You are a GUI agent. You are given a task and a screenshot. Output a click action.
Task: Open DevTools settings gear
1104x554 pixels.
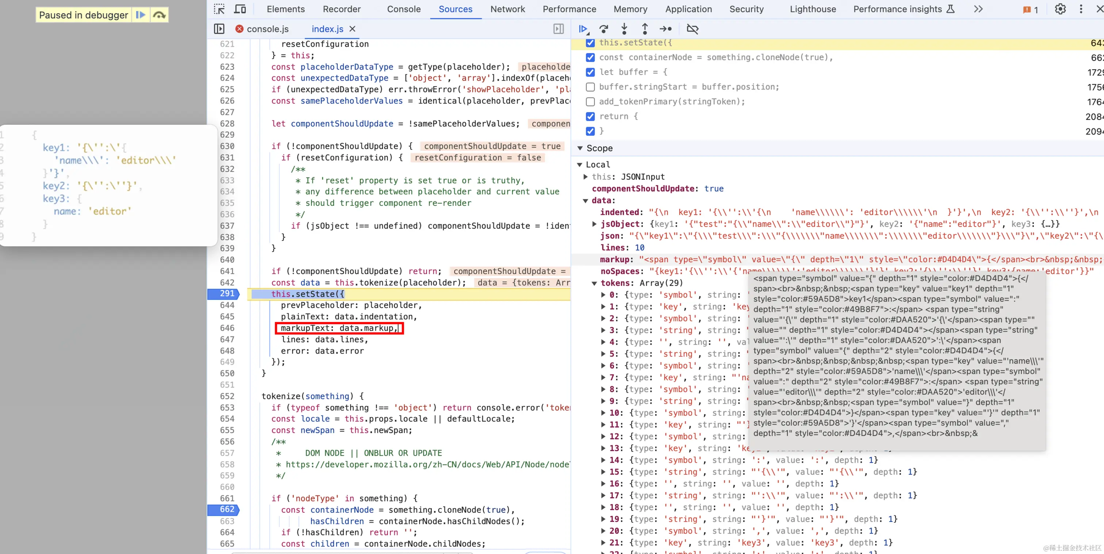click(1060, 9)
